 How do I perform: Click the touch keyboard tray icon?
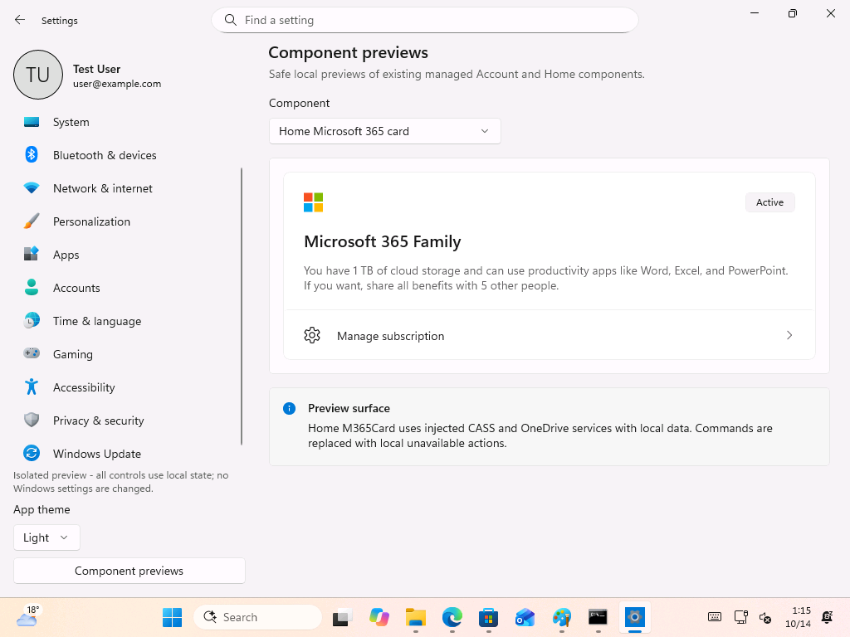(x=715, y=617)
